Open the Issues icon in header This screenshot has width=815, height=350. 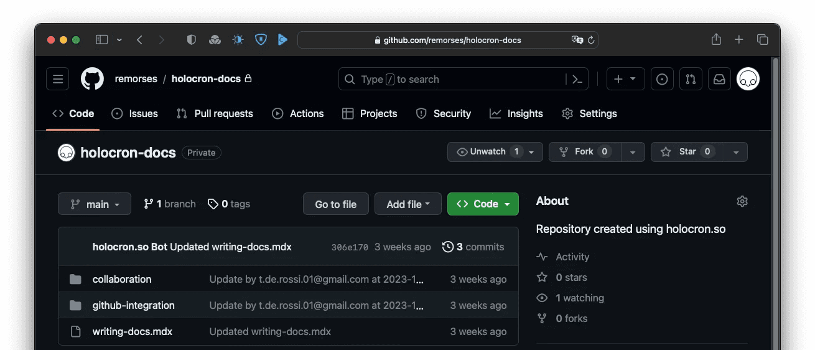pos(662,79)
